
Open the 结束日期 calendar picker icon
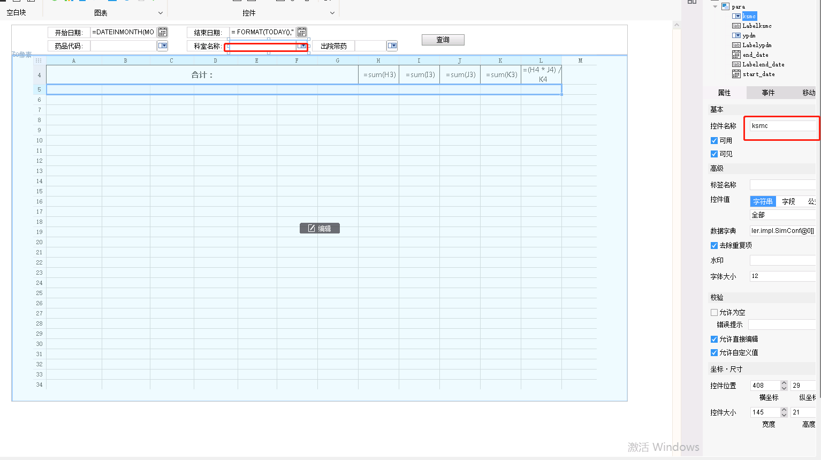[x=302, y=32]
